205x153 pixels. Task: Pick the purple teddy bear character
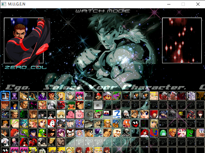14,96
